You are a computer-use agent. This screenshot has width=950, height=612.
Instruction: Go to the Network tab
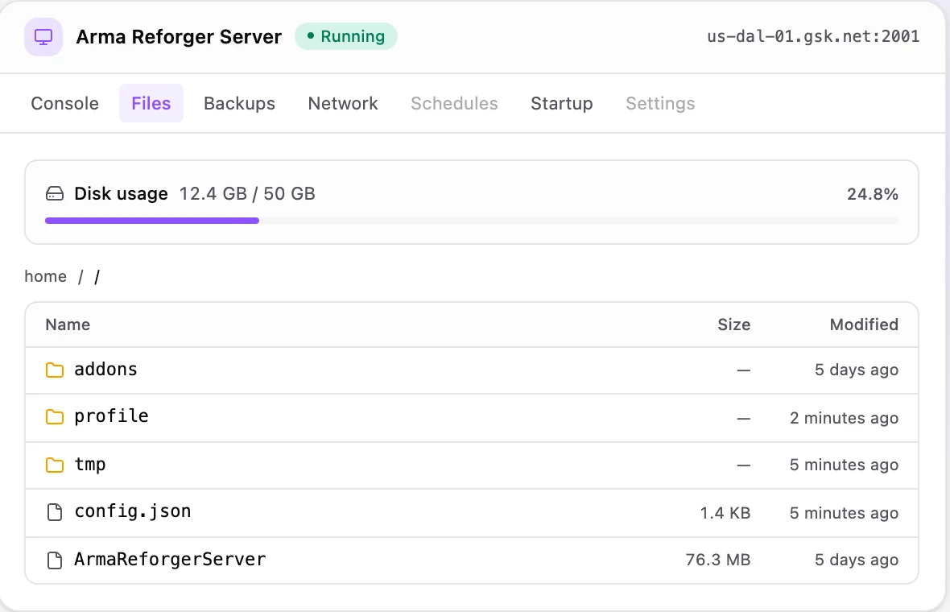343,103
